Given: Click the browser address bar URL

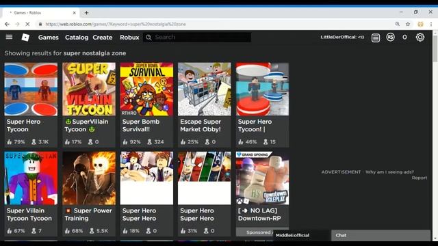Looking at the screenshot, I should (116, 25).
